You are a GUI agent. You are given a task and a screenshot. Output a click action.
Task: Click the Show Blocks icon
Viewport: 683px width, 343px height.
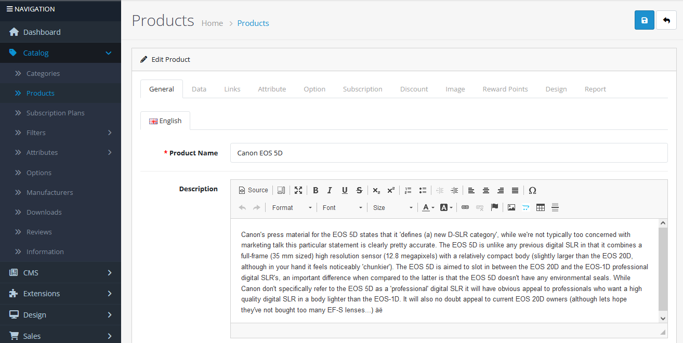pos(281,190)
